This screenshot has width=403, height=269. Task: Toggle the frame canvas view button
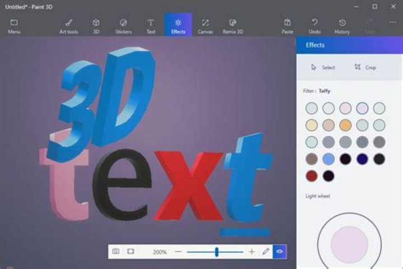pyautogui.click(x=130, y=252)
